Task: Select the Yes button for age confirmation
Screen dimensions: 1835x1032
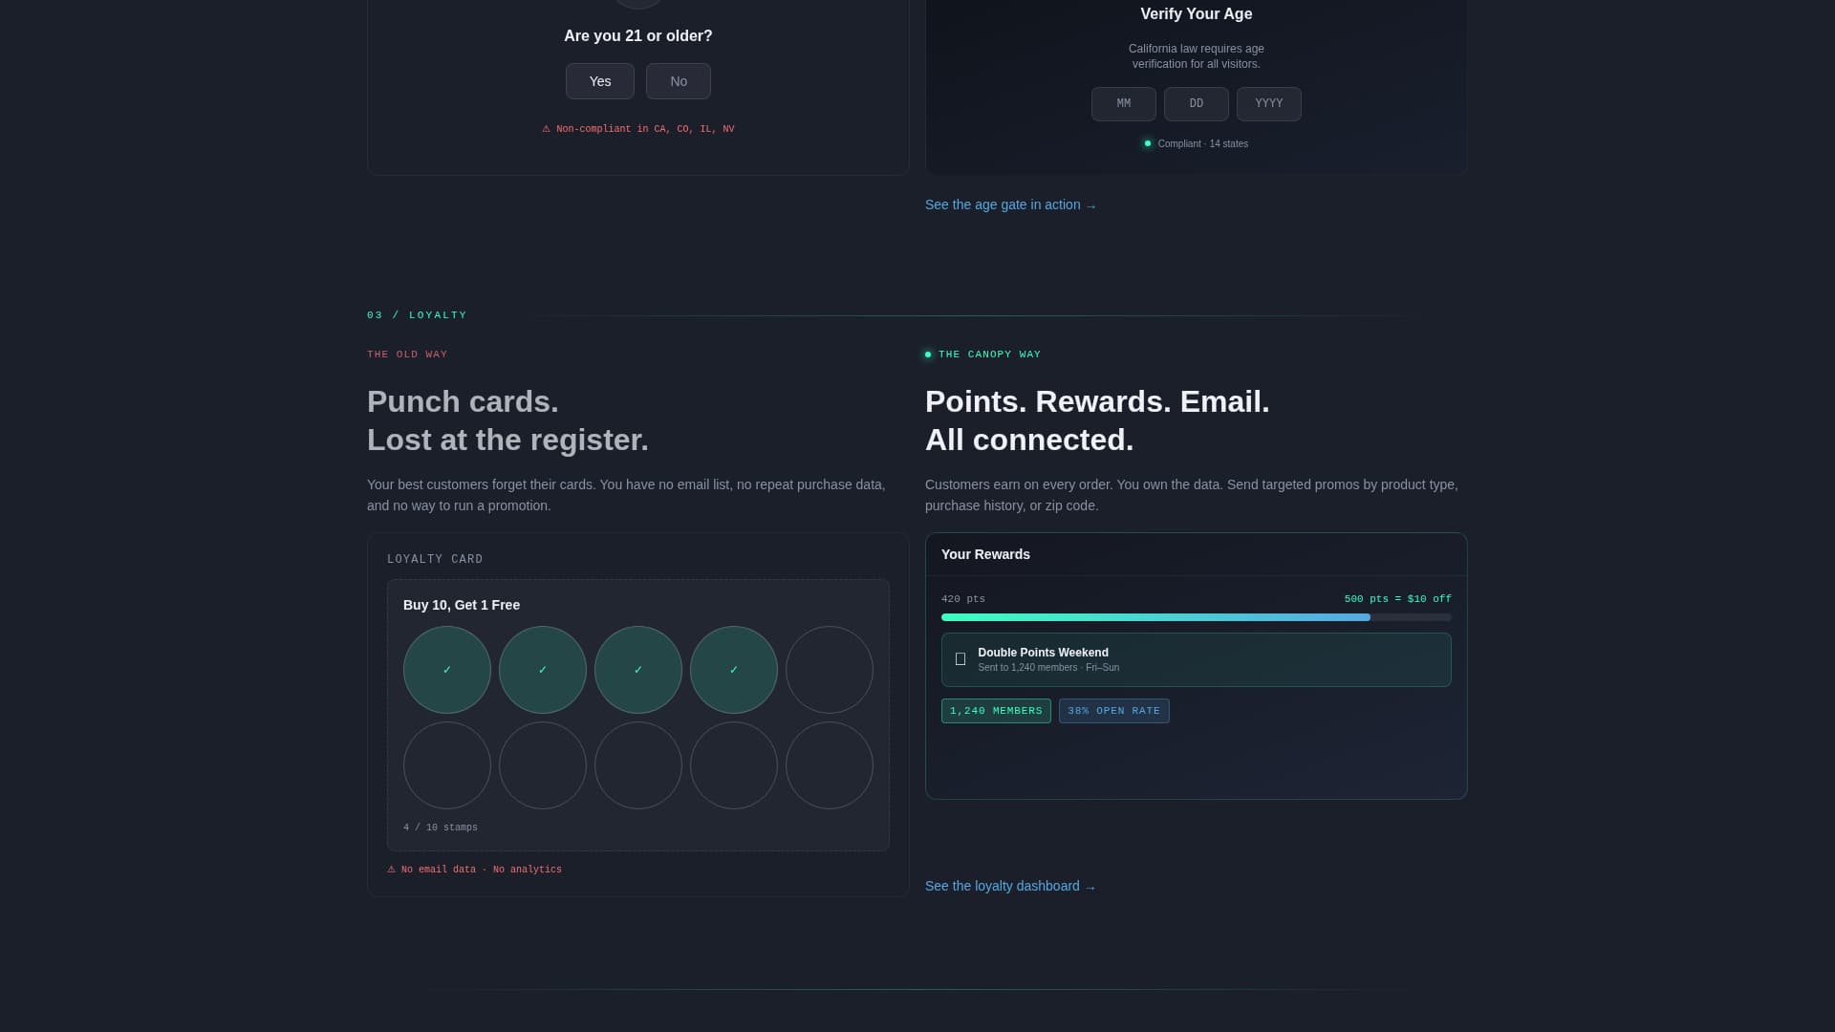Action: [x=599, y=81]
